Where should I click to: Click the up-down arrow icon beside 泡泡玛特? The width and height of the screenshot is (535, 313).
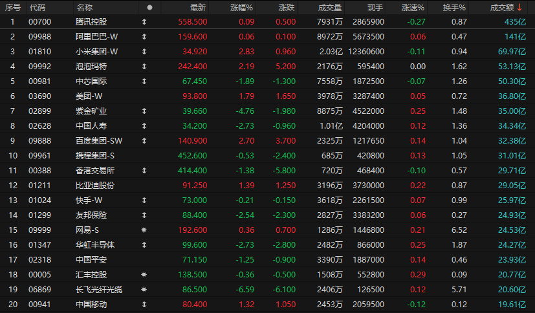pyautogui.click(x=144, y=67)
